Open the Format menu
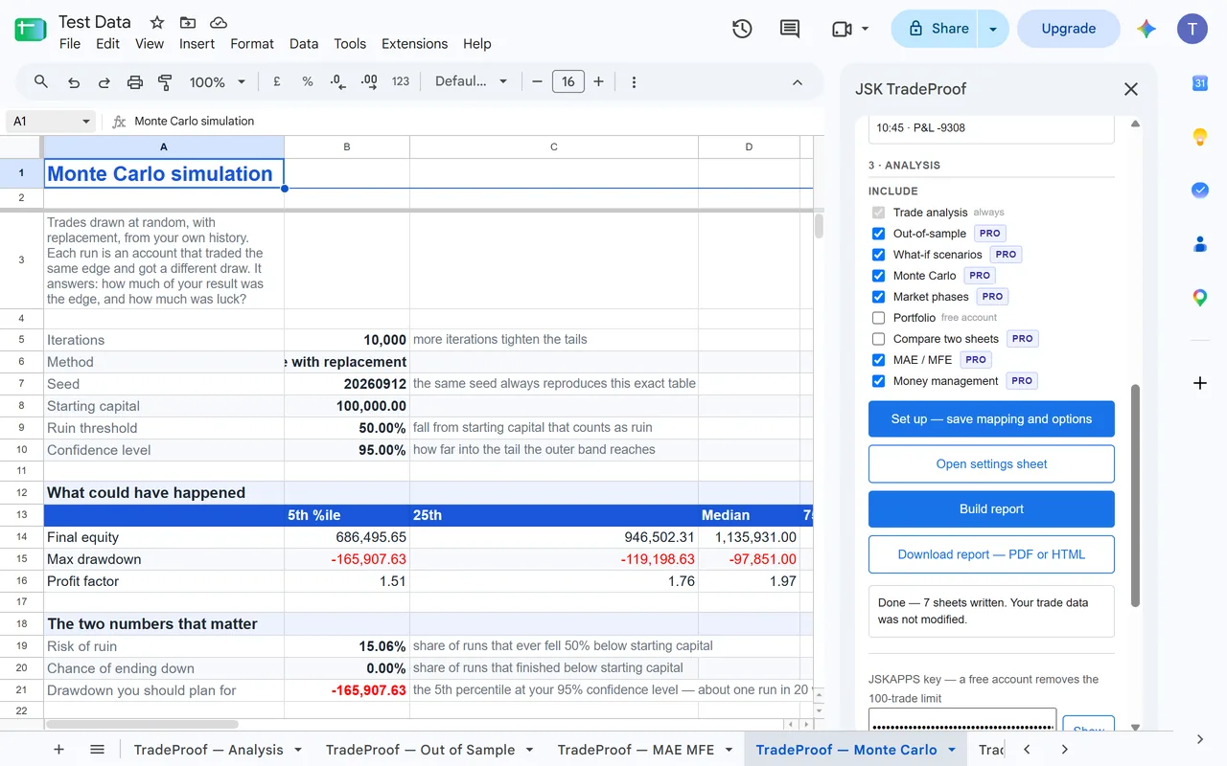The height and width of the screenshot is (766, 1227). click(252, 44)
